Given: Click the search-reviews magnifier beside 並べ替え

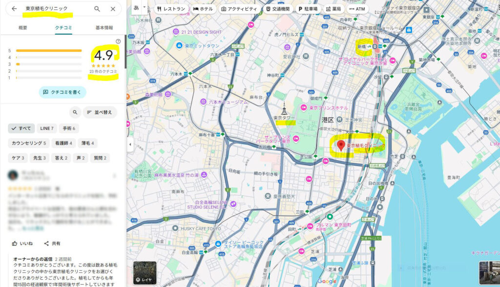Looking at the screenshot, I should coord(75,112).
